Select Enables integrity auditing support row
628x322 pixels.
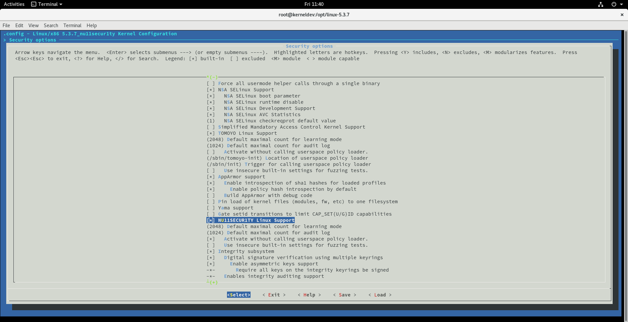[265, 276]
